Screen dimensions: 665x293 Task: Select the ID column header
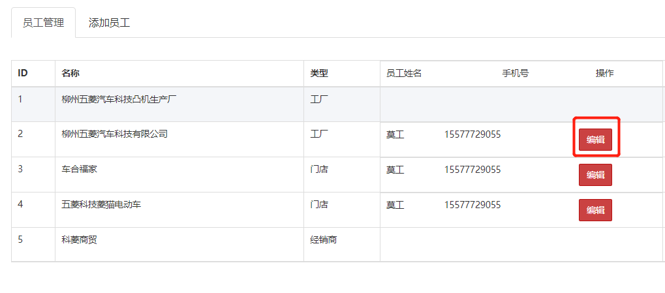pyautogui.click(x=23, y=73)
